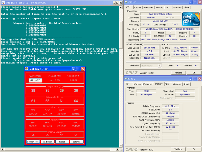Switch to Caches tab in lower CPU-Z

pyautogui.click(x=138, y=84)
